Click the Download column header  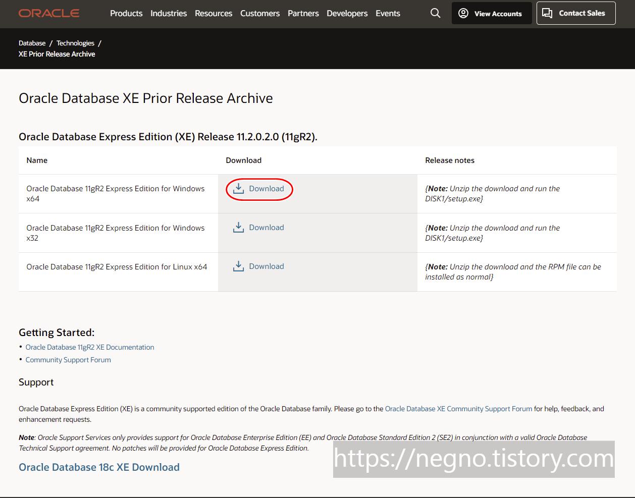pos(244,160)
